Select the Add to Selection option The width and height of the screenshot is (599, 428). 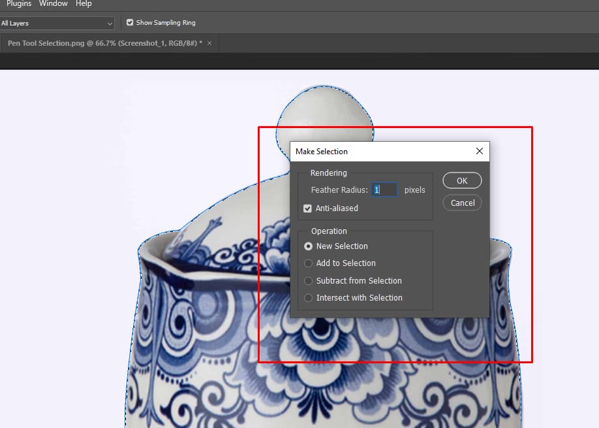tap(308, 263)
